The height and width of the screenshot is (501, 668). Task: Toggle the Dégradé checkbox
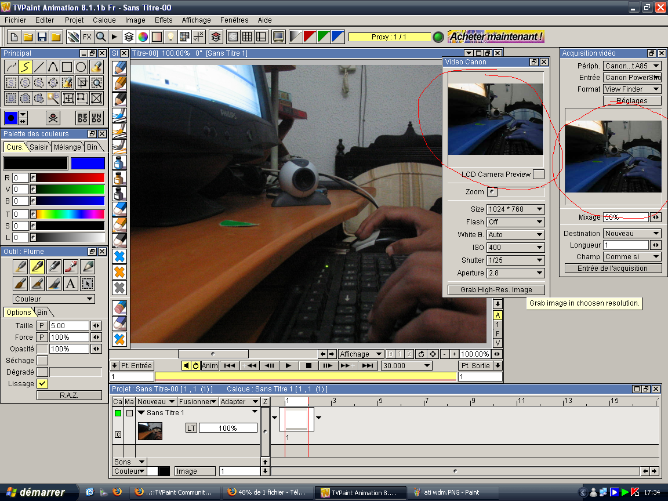pyautogui.click(x=42, y=372)
